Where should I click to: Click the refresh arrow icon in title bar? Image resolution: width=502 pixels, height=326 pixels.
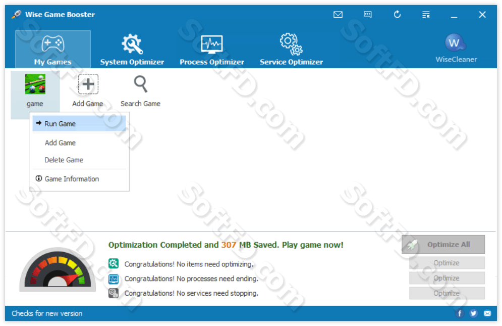pos(397,15)
